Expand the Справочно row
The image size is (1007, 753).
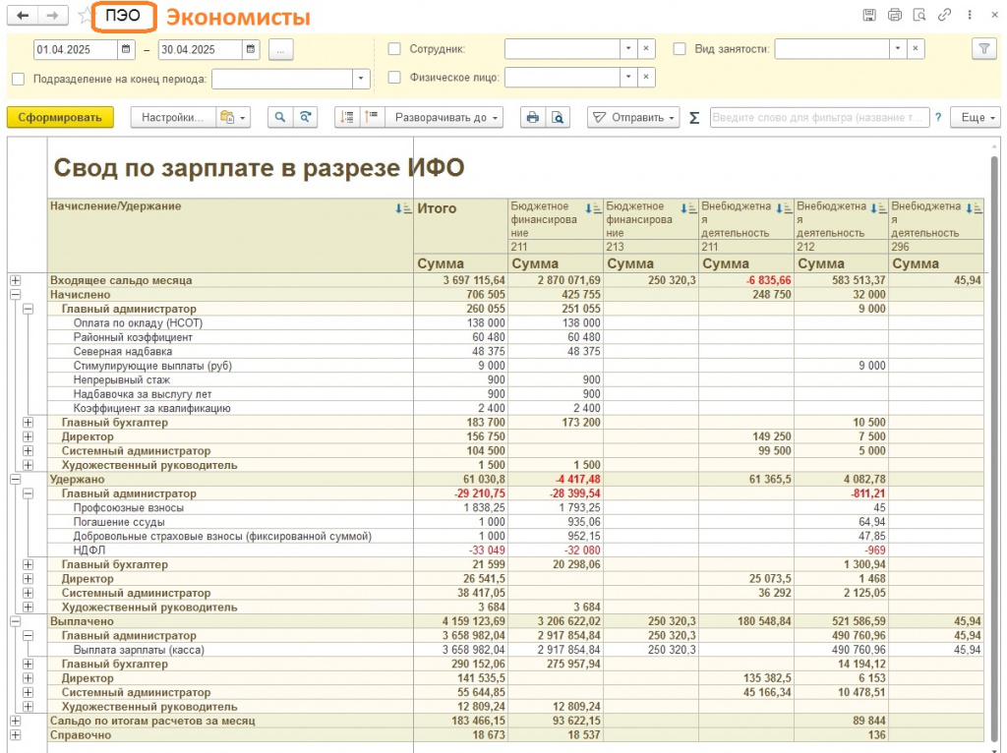(16, 735)
